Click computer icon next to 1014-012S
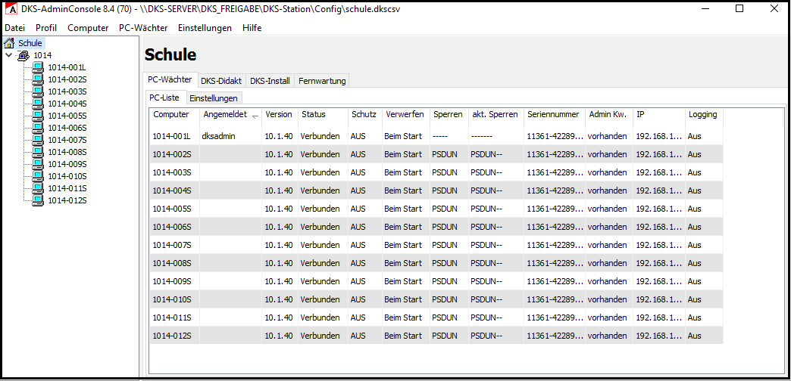The image size is (791, 381). click(x=38, y=200)
